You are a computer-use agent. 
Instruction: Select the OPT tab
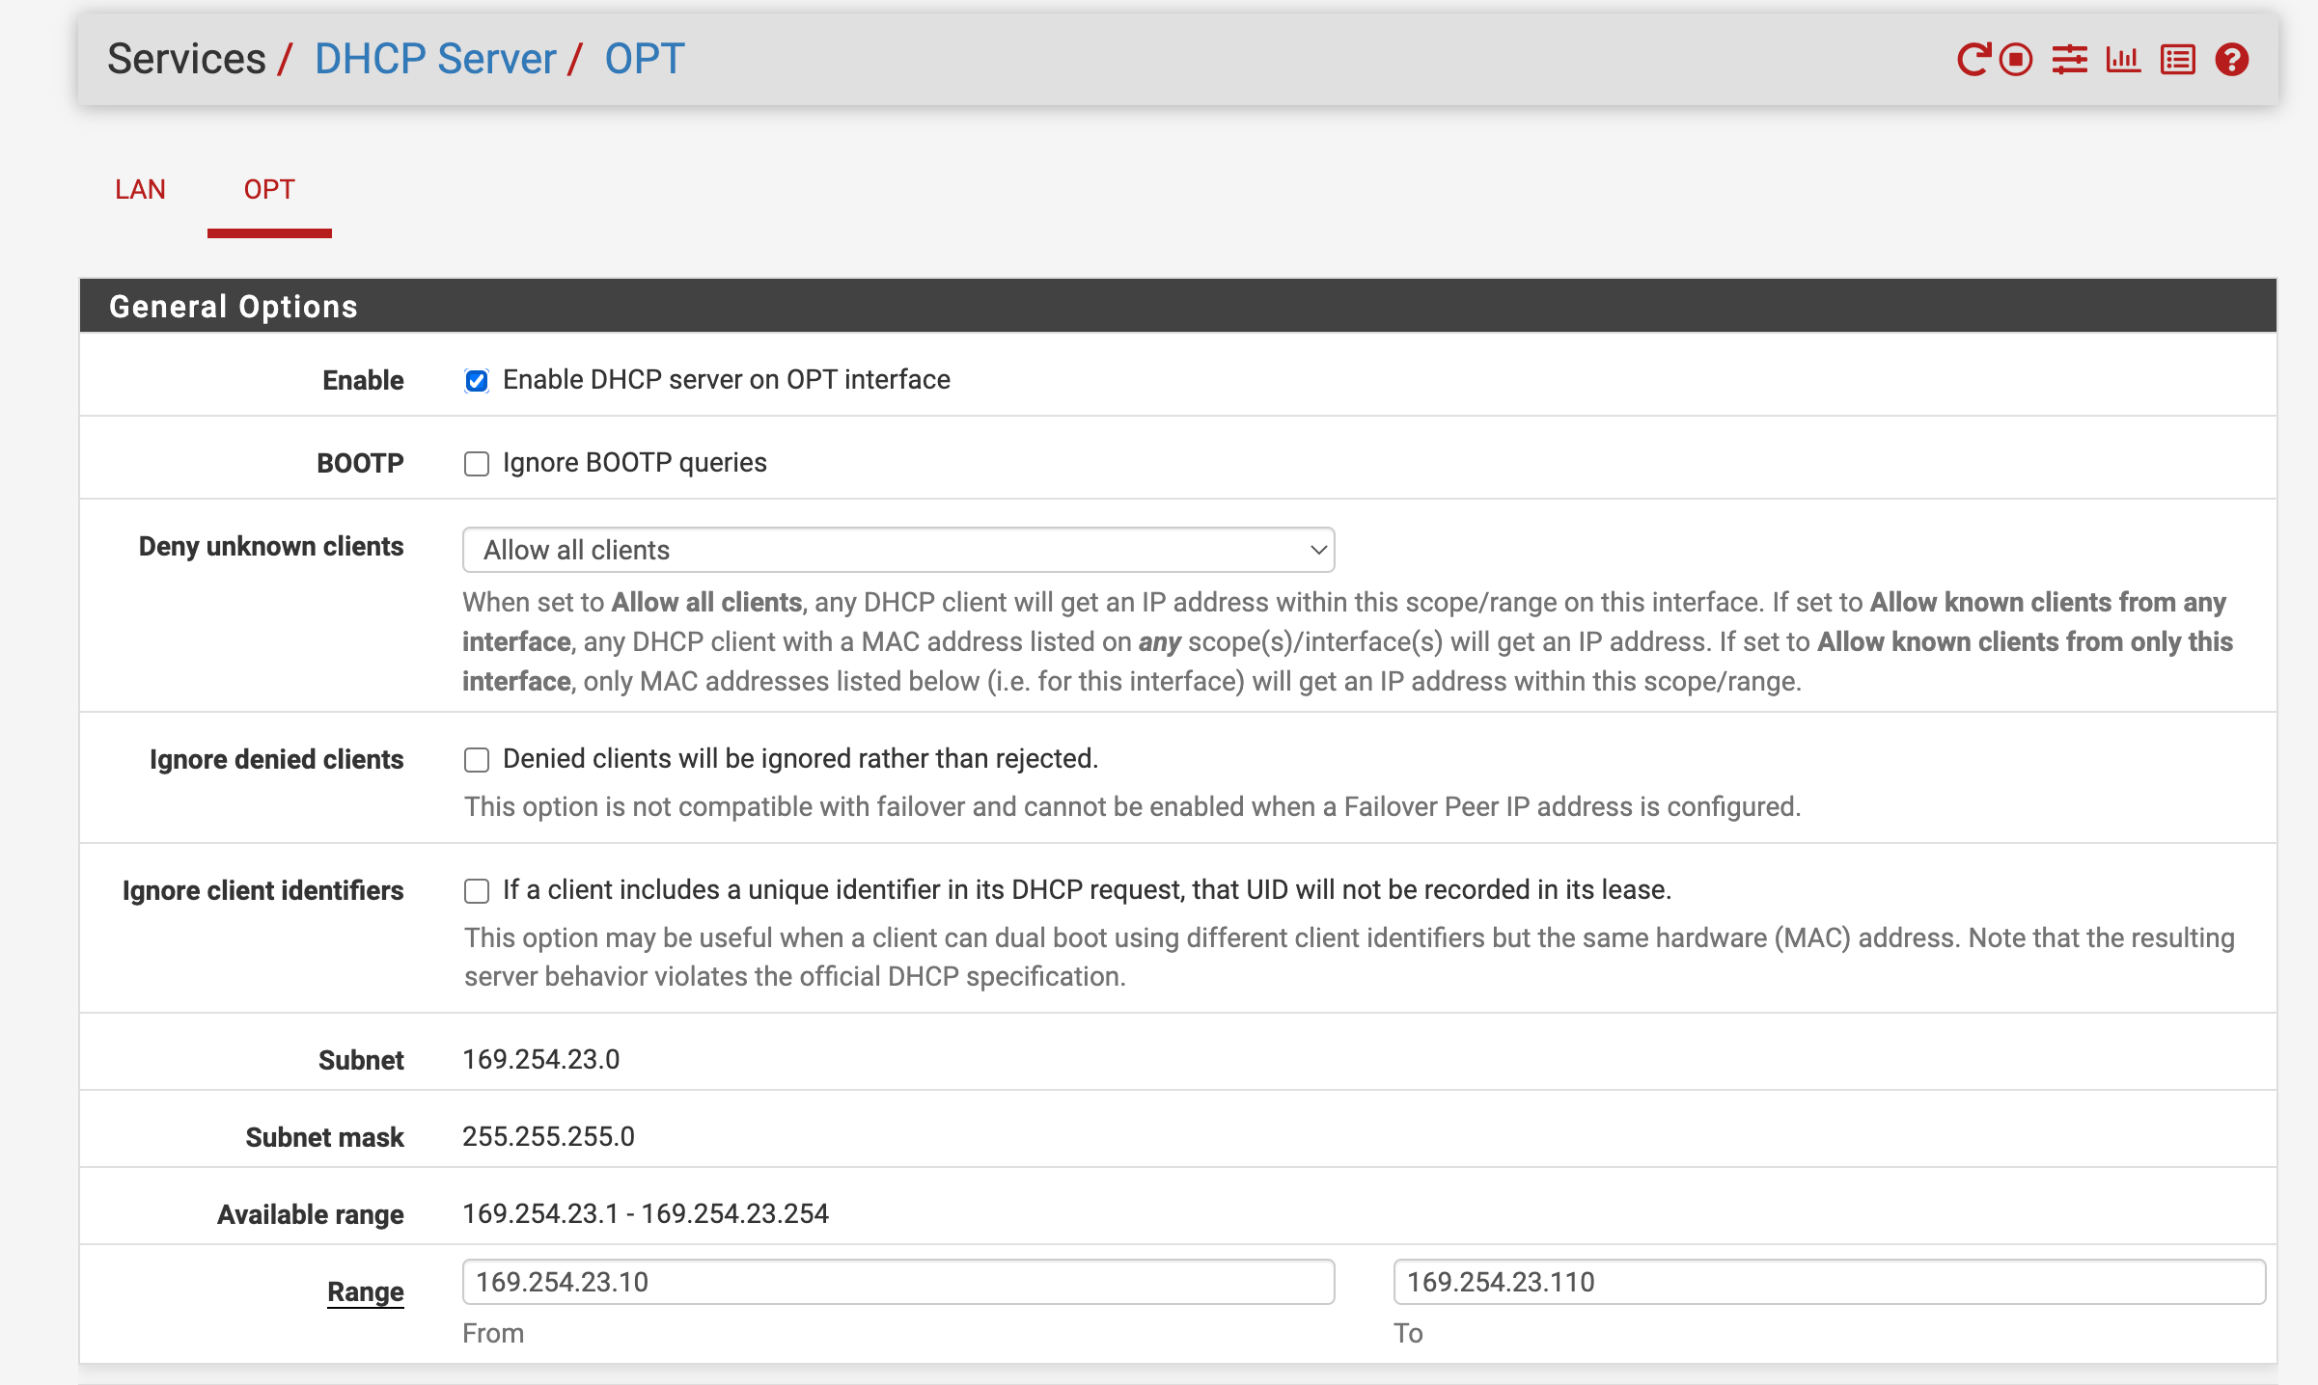pos(269,189)
